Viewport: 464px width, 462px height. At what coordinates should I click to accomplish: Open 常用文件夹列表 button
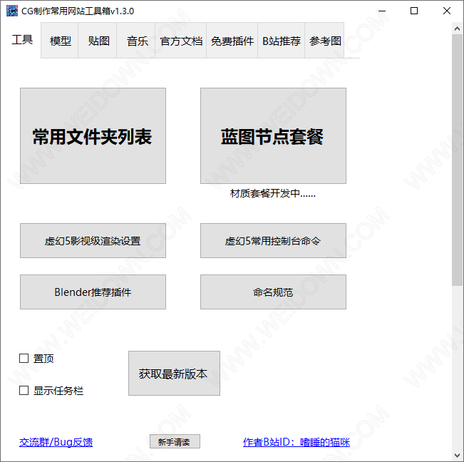(93, 136)
